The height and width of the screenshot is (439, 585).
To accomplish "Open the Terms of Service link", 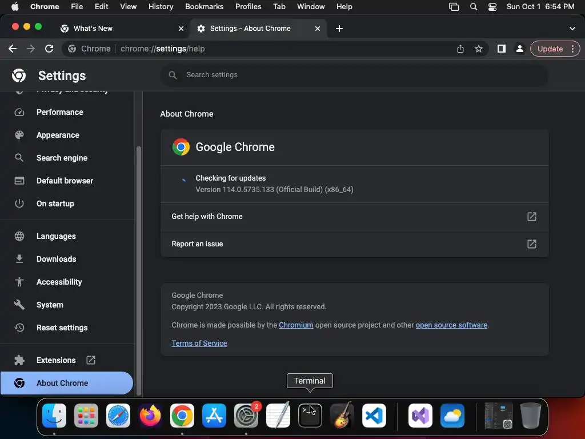I will coord(199,343).
